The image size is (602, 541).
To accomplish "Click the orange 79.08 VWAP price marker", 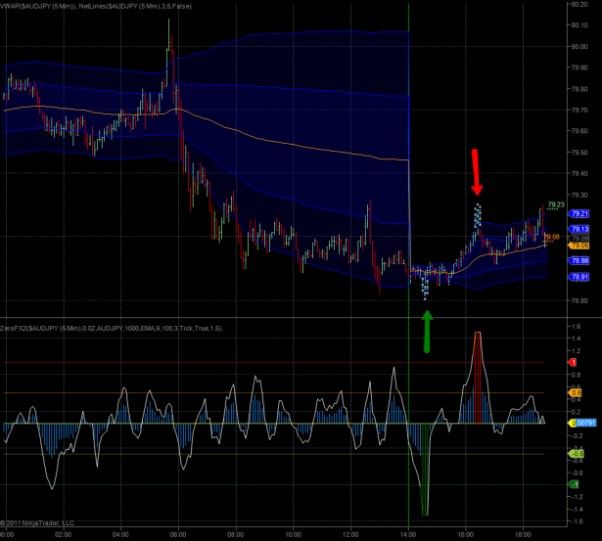I will [552, 237].
